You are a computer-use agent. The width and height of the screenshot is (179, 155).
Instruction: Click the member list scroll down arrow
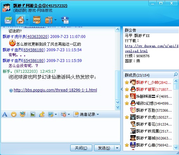(176, 147)
